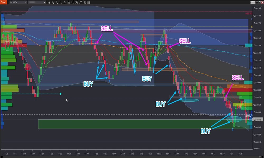Viewport: 264px width, 158px height.
Task: Zoom out using the magnifier minus icon
Action: [x=60, y=2]
